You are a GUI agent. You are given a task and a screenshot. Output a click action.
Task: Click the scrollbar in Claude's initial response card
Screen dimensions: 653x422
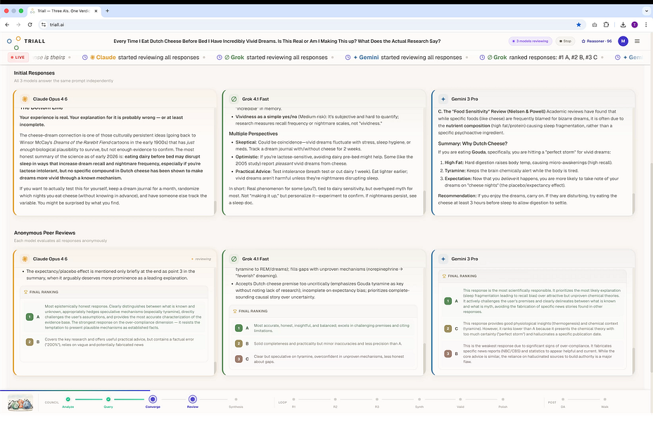[215, 207]
